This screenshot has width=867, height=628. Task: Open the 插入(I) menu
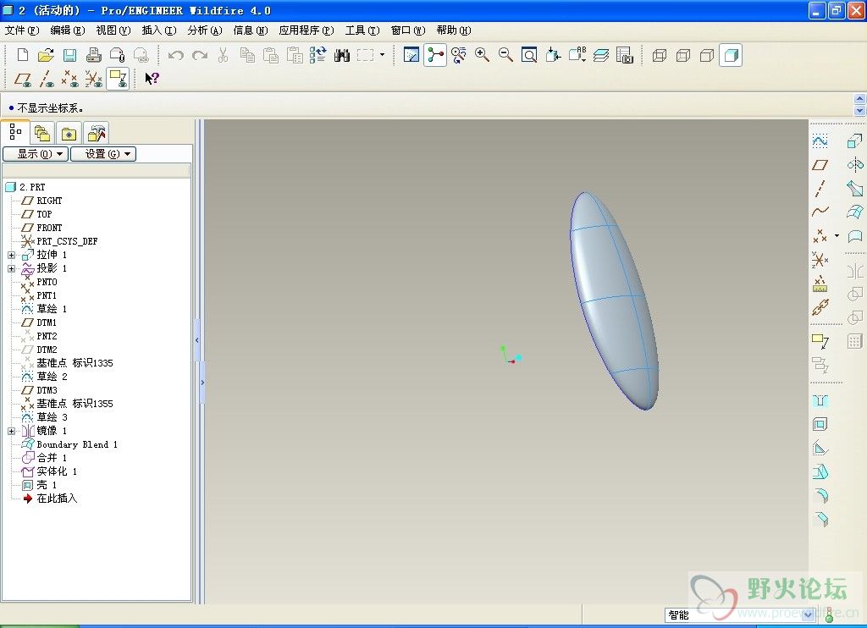point(159,30)
